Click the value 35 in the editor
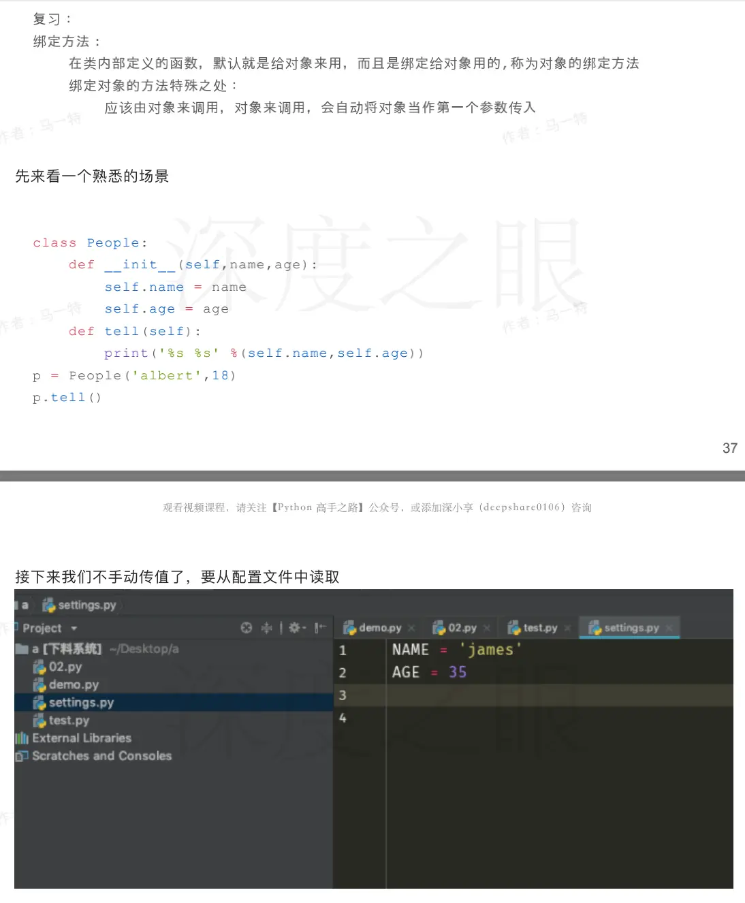 pos(458,672)
